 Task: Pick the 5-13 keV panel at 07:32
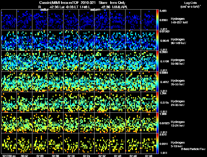point(102,143)
